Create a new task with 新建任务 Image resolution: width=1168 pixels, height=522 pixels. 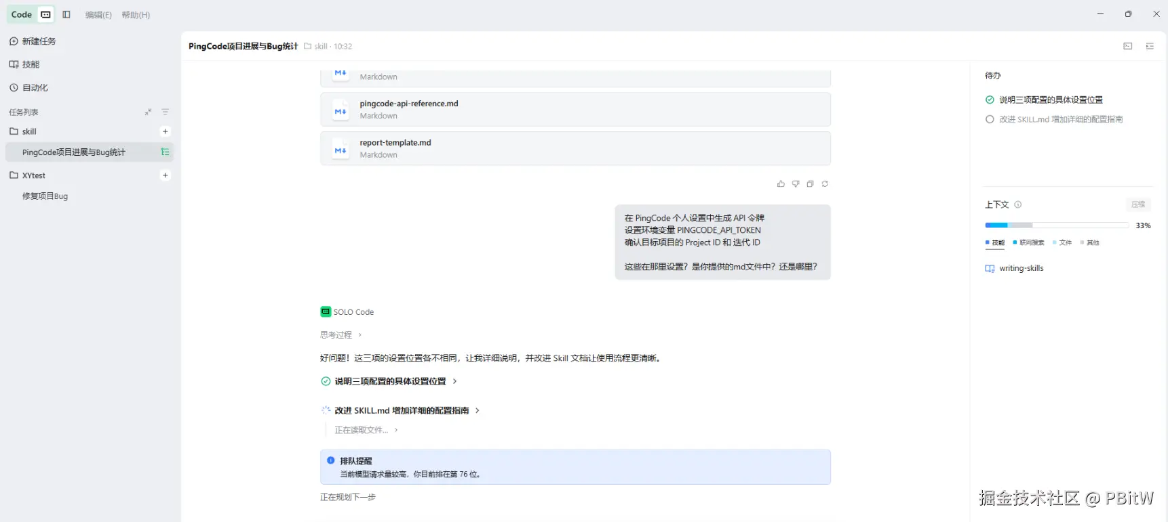tap(33, 41)
